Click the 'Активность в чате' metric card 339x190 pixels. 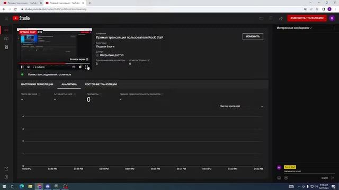[65, 97]
